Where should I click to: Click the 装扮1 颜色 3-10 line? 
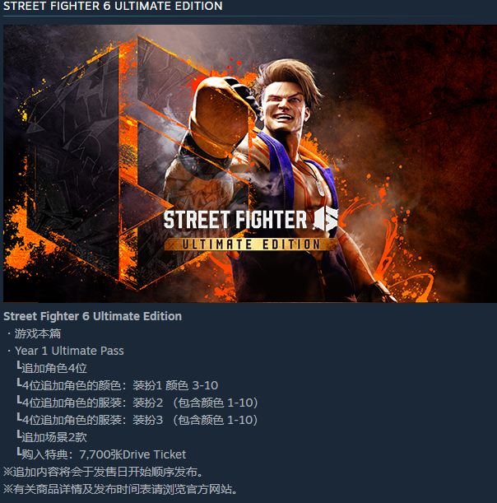coord(118,385)
